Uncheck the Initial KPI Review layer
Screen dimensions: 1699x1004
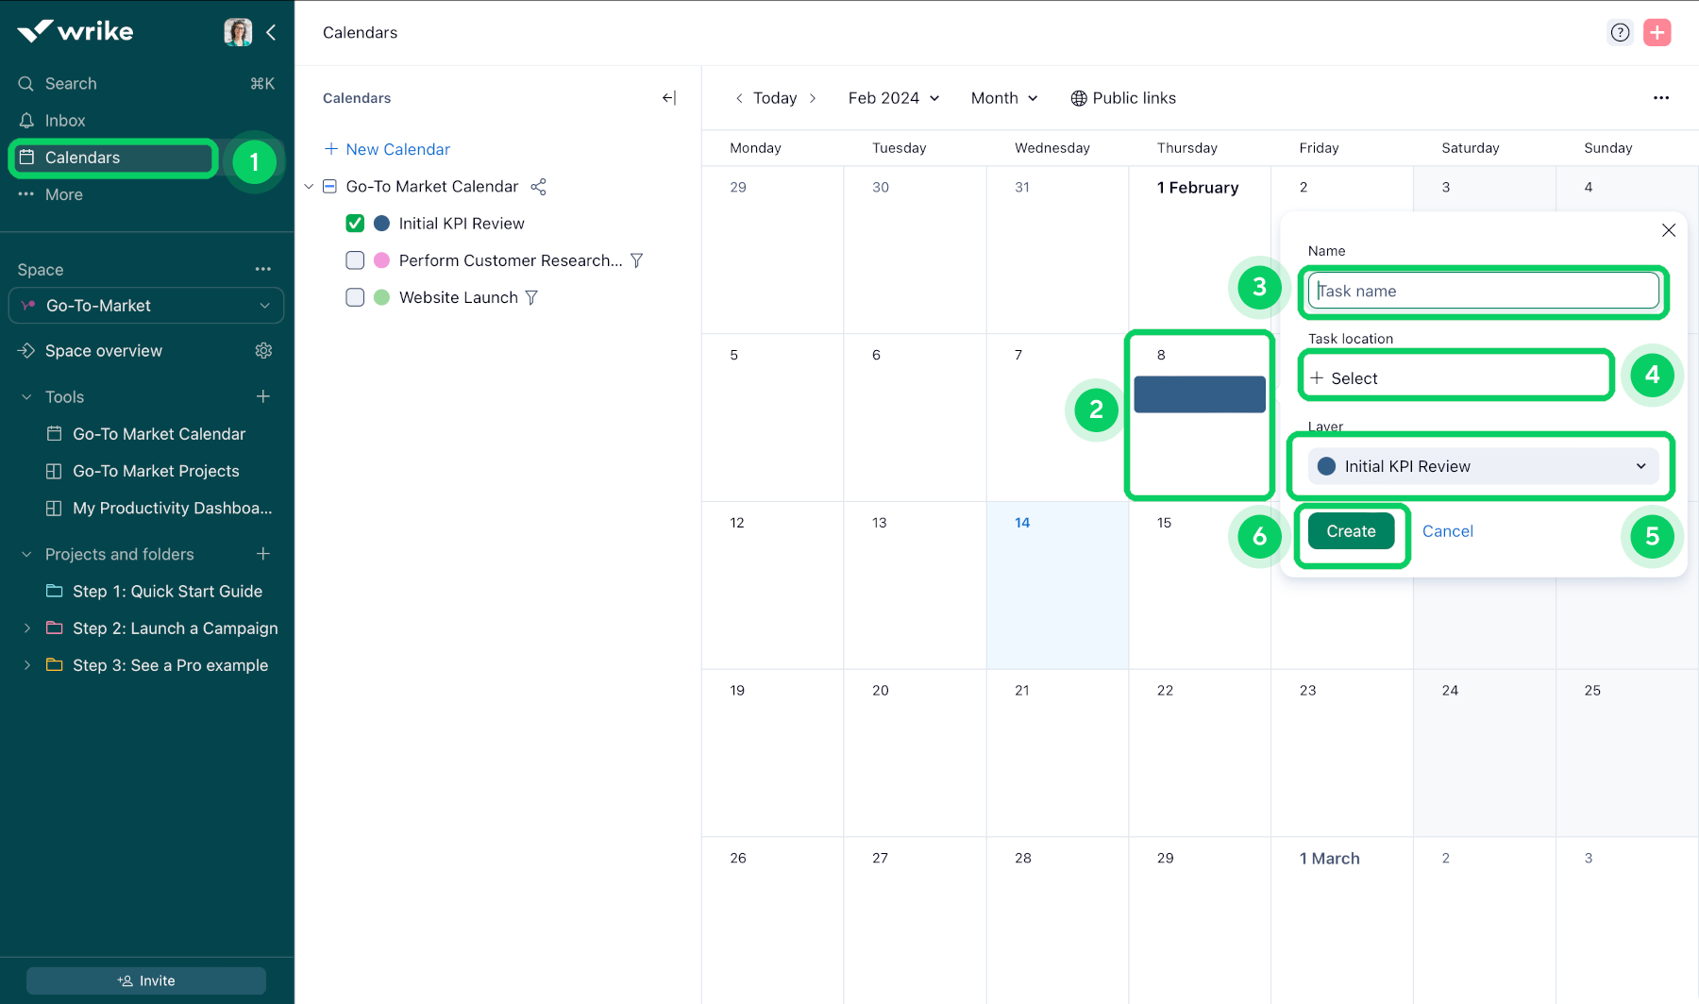point(355,223)
